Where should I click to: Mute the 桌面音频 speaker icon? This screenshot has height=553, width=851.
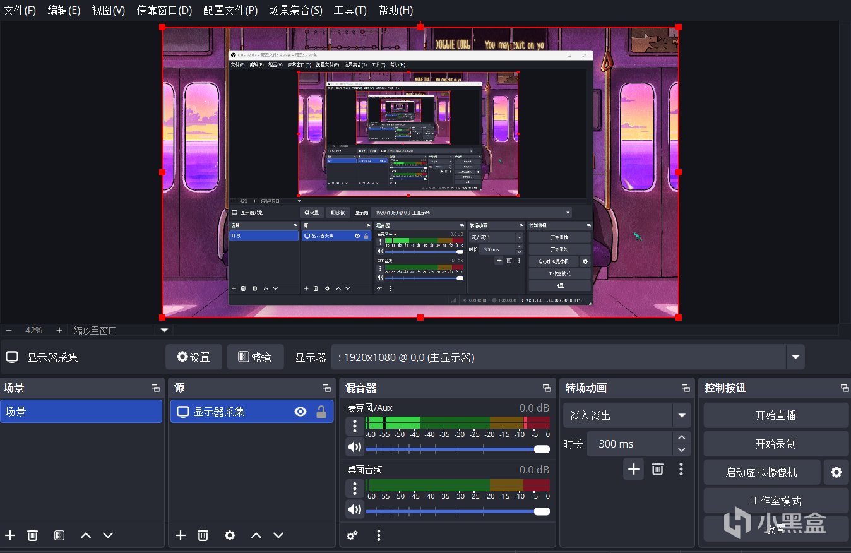pos(355,509)
